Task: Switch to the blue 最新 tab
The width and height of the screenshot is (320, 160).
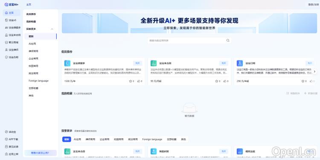Action: [x=67, y=139]
